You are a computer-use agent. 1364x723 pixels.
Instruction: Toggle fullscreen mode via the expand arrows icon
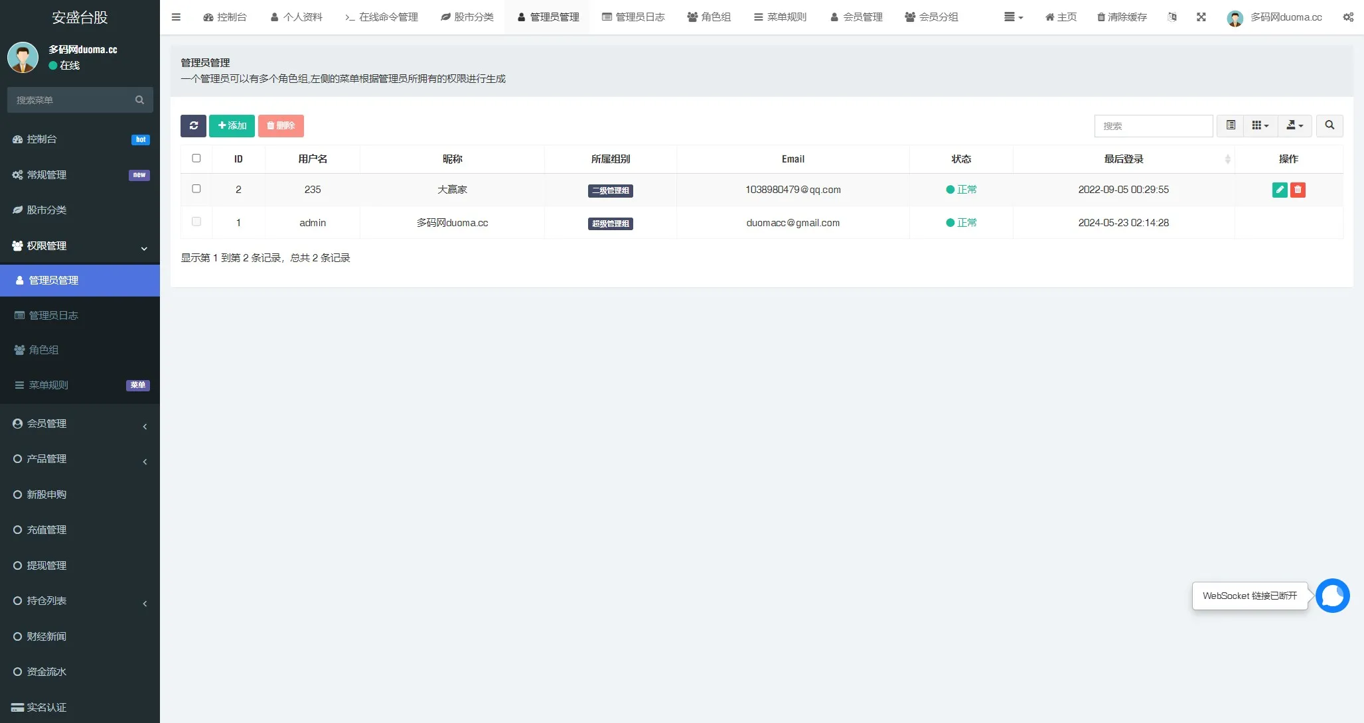(1201, 17)
